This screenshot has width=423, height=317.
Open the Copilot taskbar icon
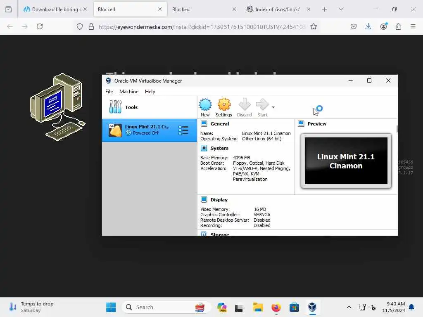(x=222, y=307)
